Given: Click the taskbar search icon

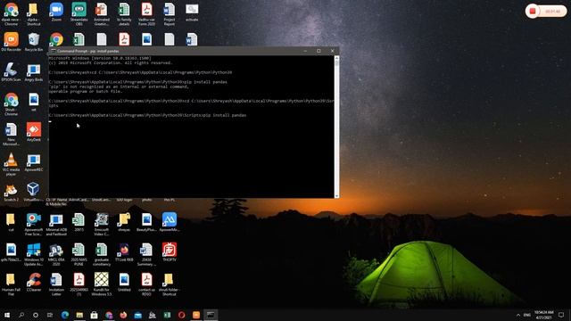Looking at the screenshot, I should point(21,315).
